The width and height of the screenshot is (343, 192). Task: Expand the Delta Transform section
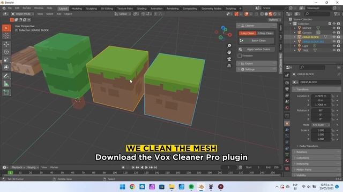tap(309, 146)
